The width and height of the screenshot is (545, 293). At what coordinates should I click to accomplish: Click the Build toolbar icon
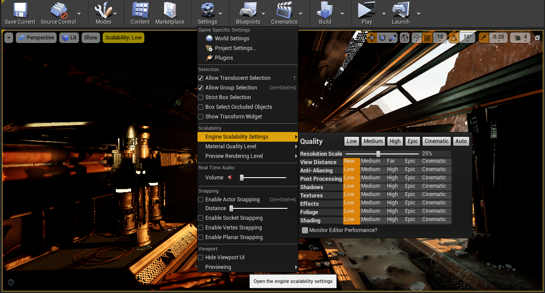(325, 11)
